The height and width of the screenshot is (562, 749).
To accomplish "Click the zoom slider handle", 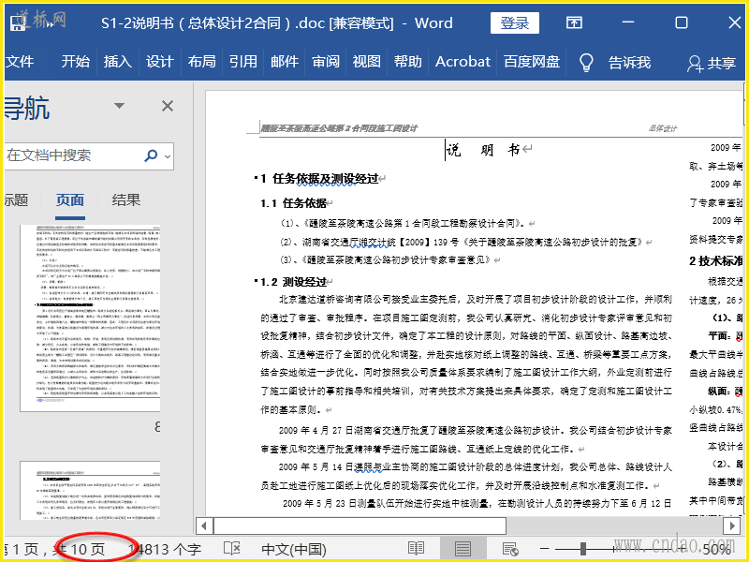I will tap(583, 549).
